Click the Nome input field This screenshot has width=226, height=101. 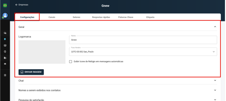click(x=143, y=40)
